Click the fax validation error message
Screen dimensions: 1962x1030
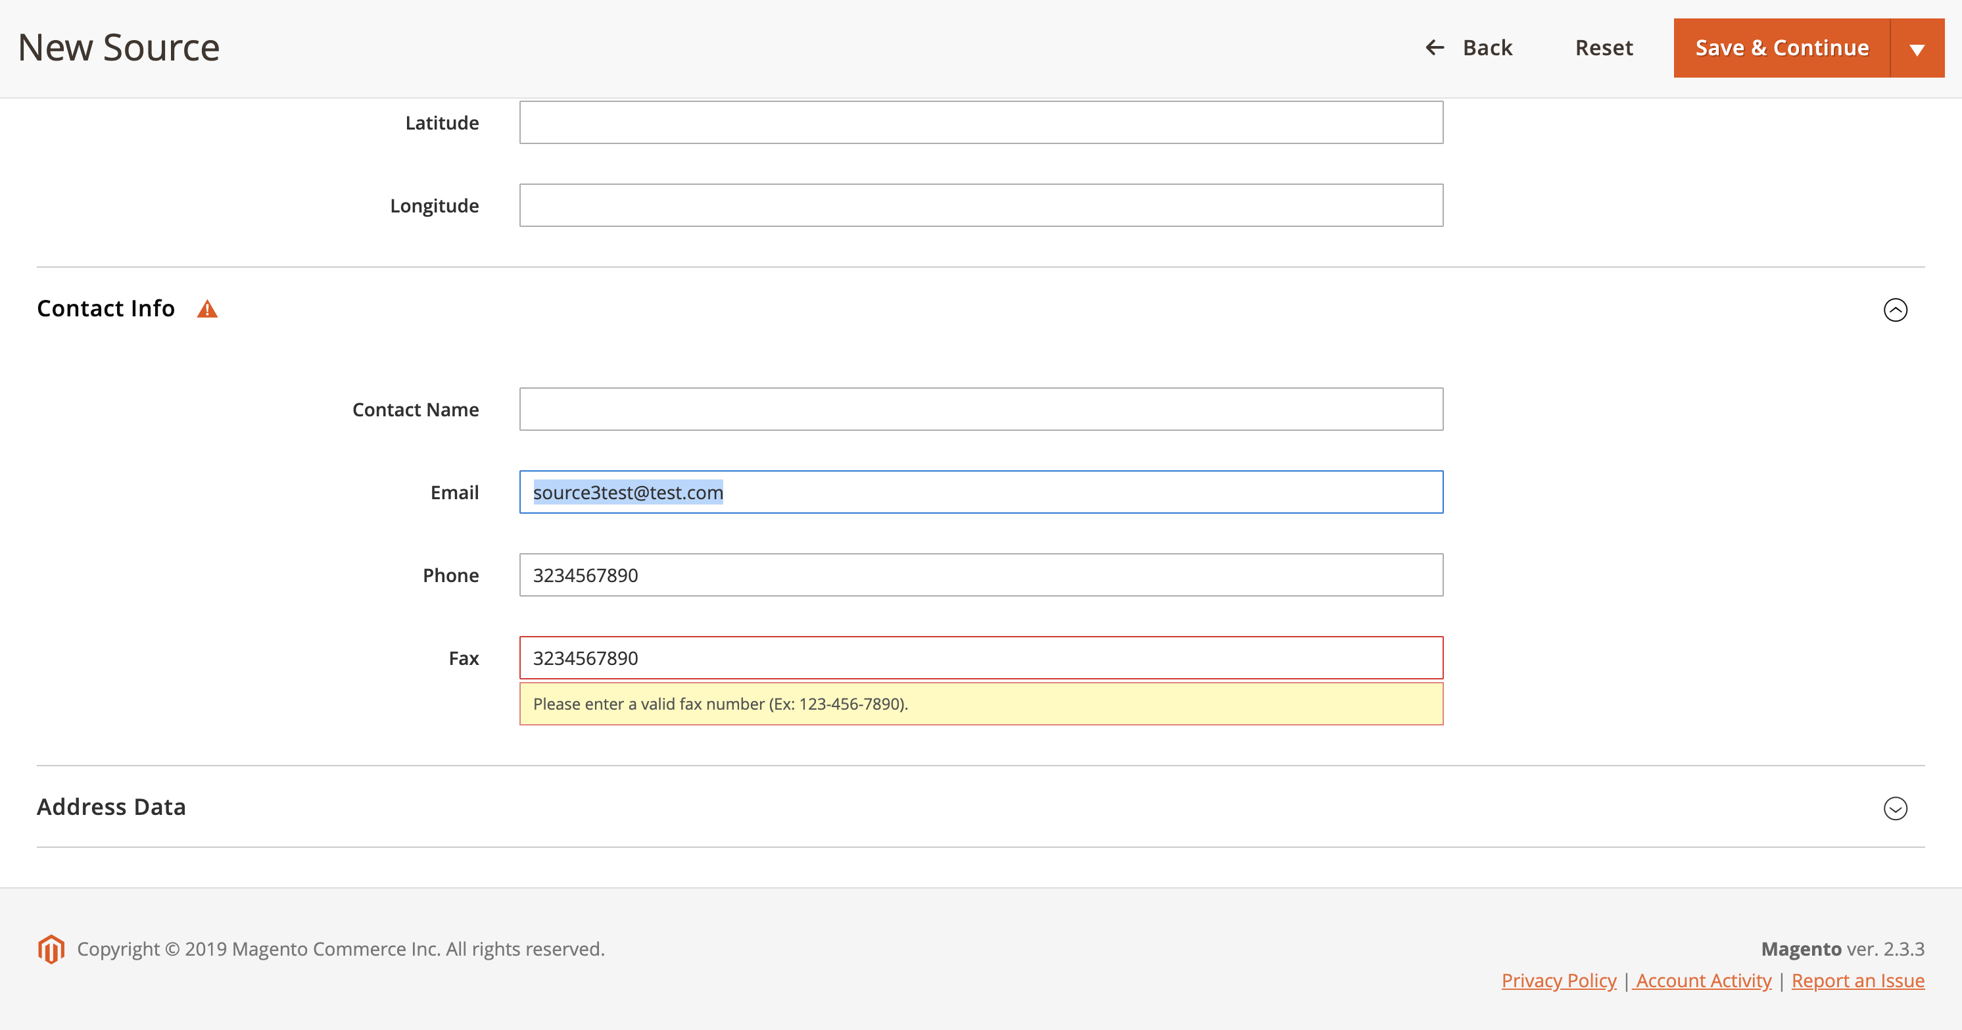pyautogui.click(x=721, y=704)
